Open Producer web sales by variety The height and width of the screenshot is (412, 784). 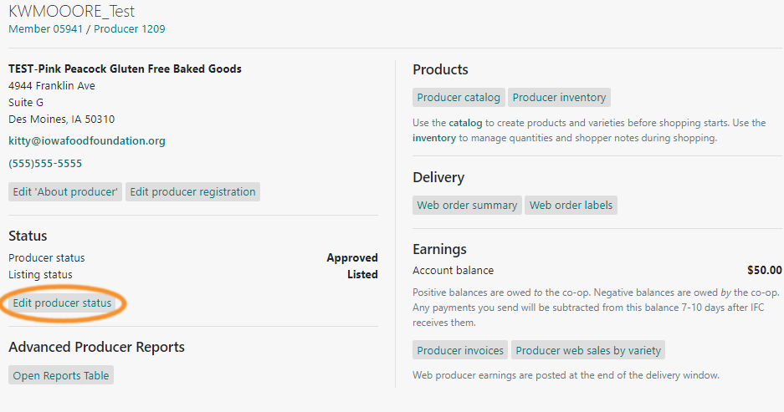tap(588, 351)
